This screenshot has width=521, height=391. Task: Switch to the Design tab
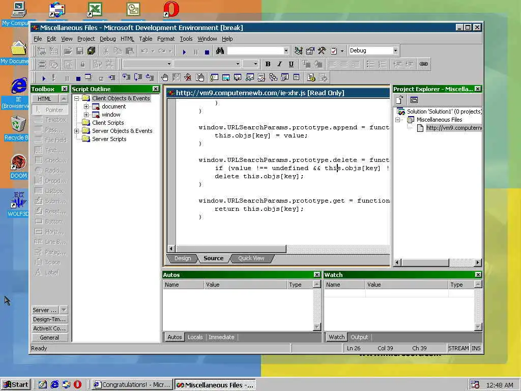[183, 258]
